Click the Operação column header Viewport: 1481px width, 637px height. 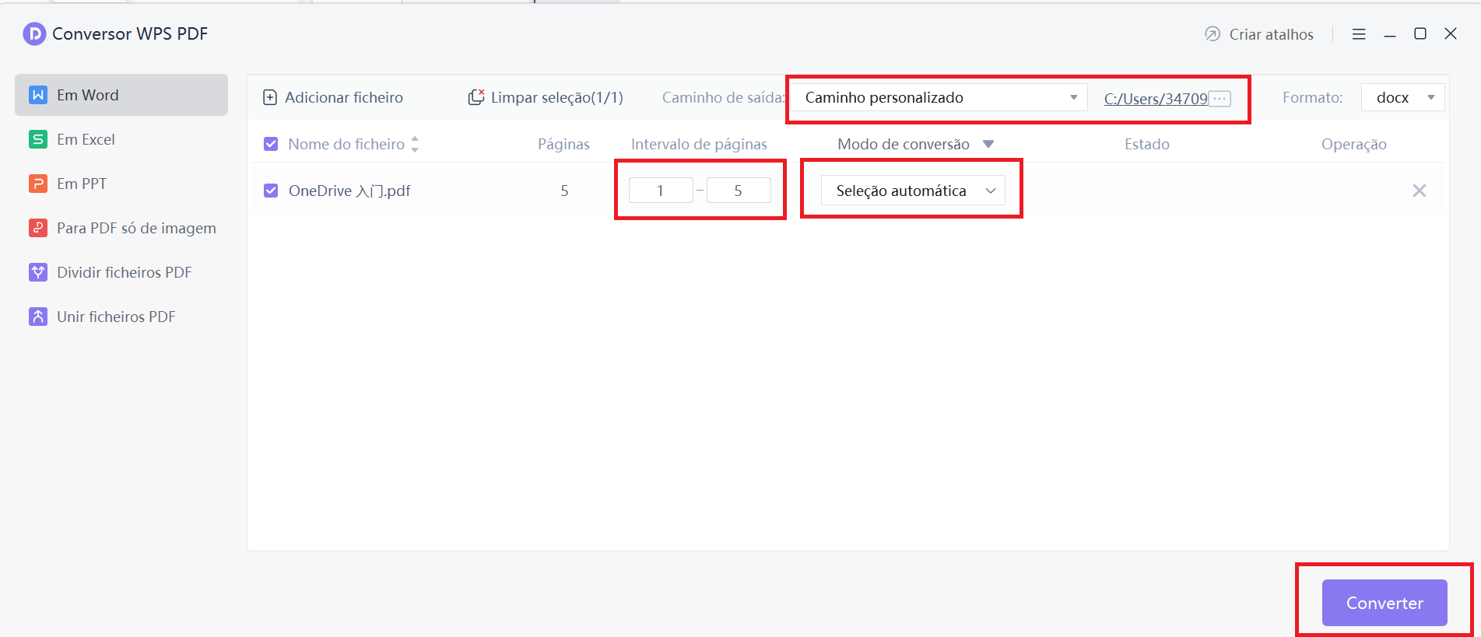(1354, 144)
